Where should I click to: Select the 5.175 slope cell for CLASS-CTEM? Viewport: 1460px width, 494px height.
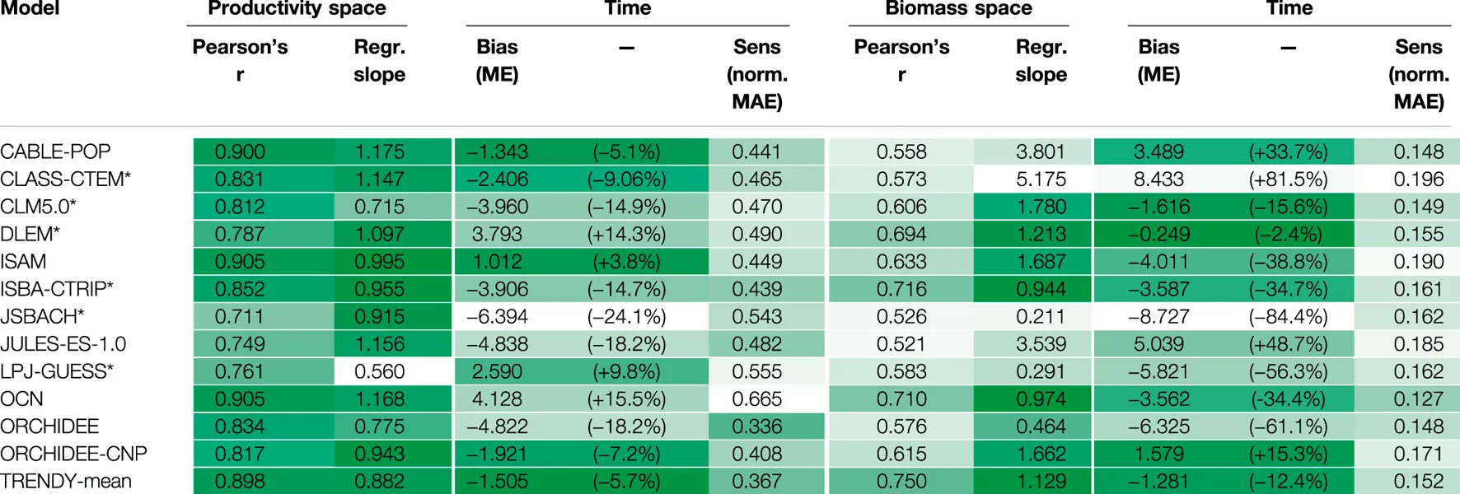[1041, 179]
